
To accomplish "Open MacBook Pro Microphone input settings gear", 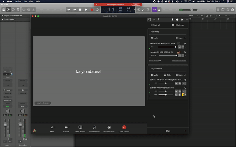I will (185, 44).
